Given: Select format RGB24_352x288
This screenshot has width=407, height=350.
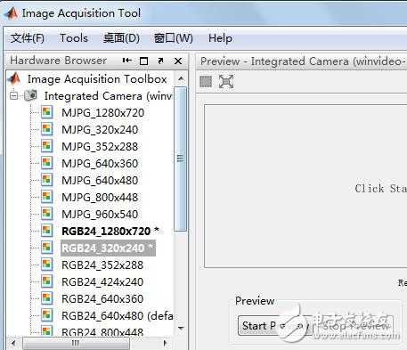Looking at the screenshot, I should tap(102, 265).
